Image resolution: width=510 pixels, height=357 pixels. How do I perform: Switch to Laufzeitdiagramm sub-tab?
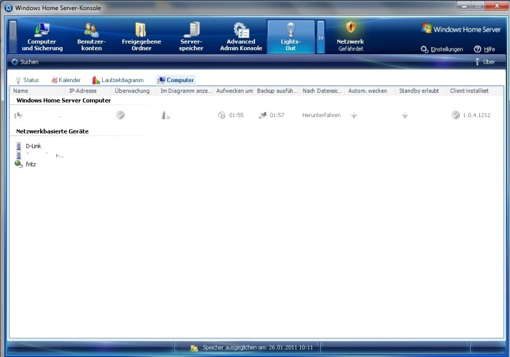[x=118, y=80]
